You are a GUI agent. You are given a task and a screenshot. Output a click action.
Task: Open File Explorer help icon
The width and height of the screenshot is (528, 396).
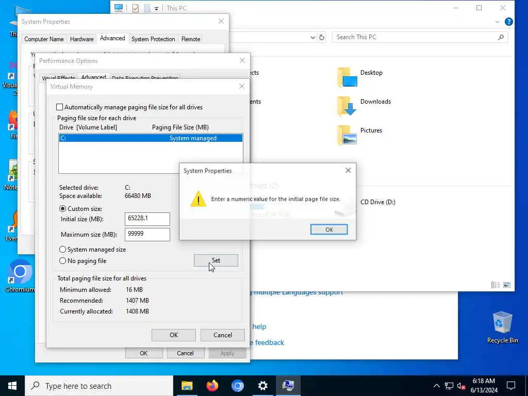509,22
